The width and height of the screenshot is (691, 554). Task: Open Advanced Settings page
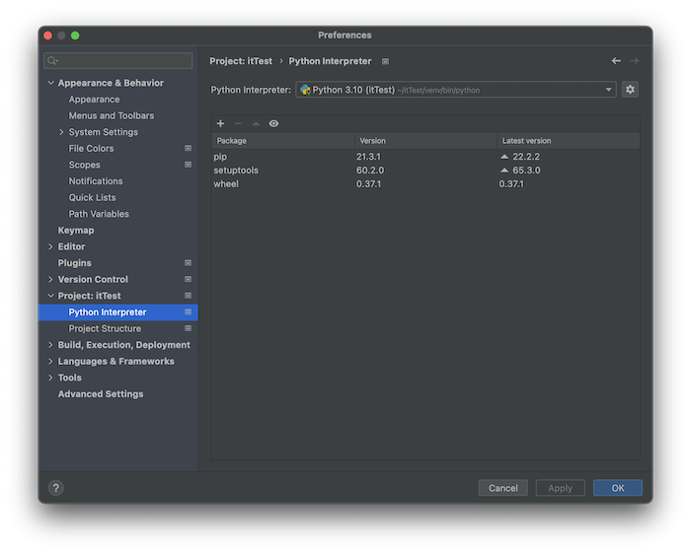click(101, 394)
